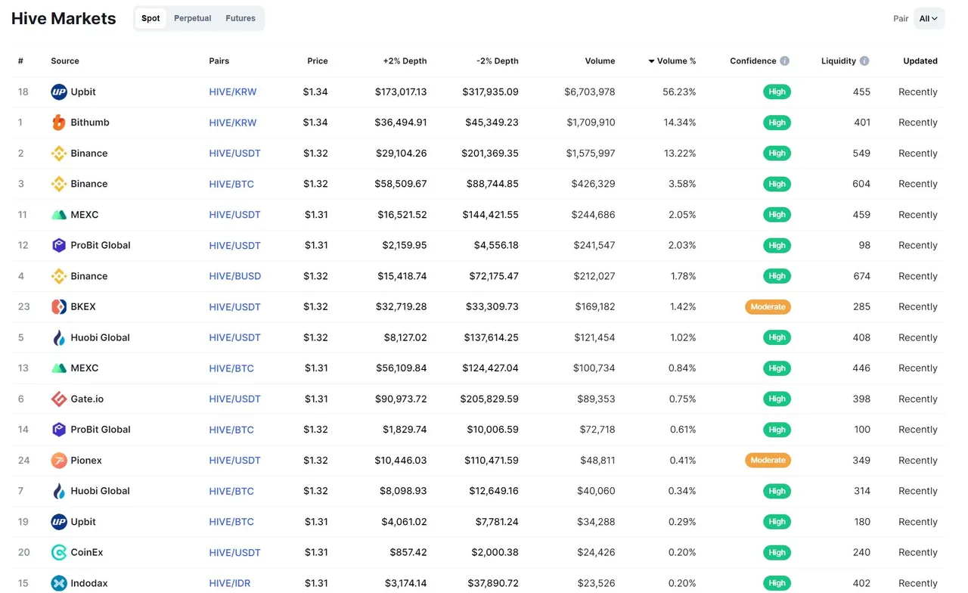The image size is (968, 593).
Task: Click the Upbit logo in HIVE/KRW row
Action: (59, 92)
